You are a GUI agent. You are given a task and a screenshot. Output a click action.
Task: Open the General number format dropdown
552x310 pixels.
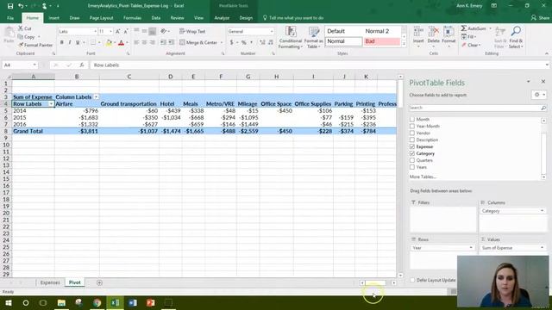272,32
